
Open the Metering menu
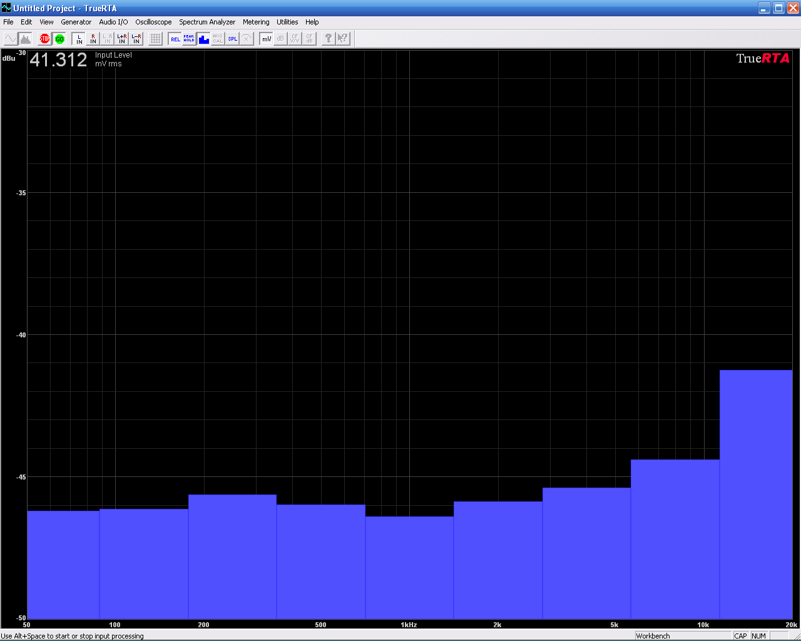tap(256, 22)
